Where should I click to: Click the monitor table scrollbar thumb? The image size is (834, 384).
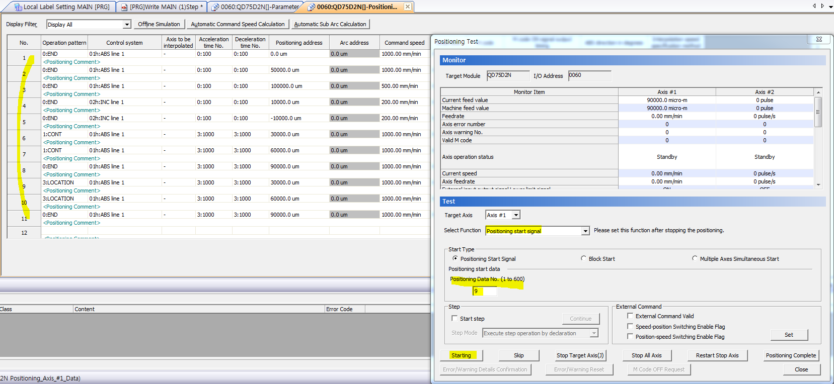click(818, 112)
